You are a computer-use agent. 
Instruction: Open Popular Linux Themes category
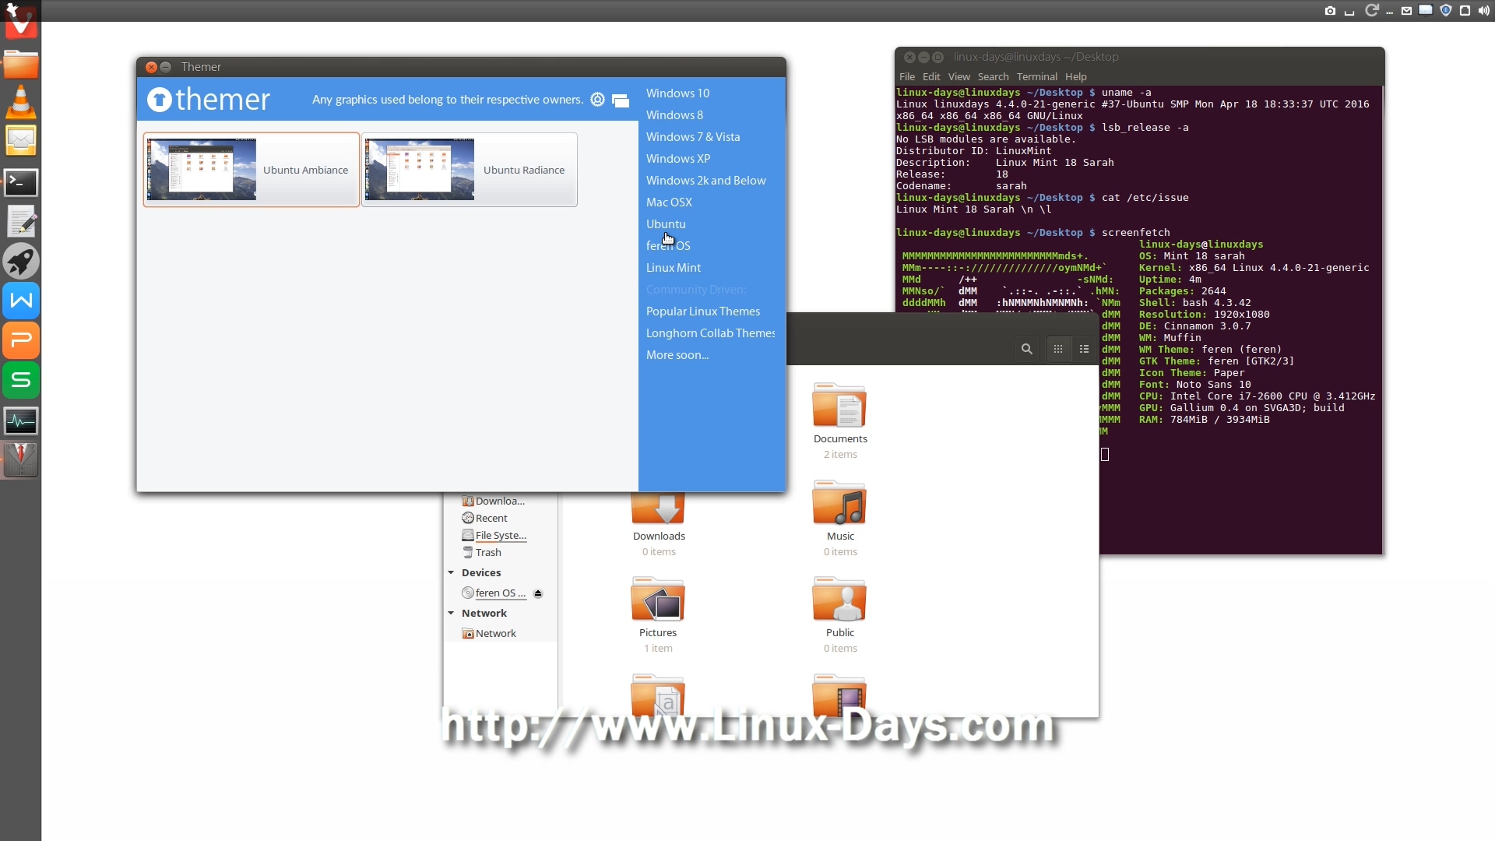pyautogui.click(x=703, y=311)
